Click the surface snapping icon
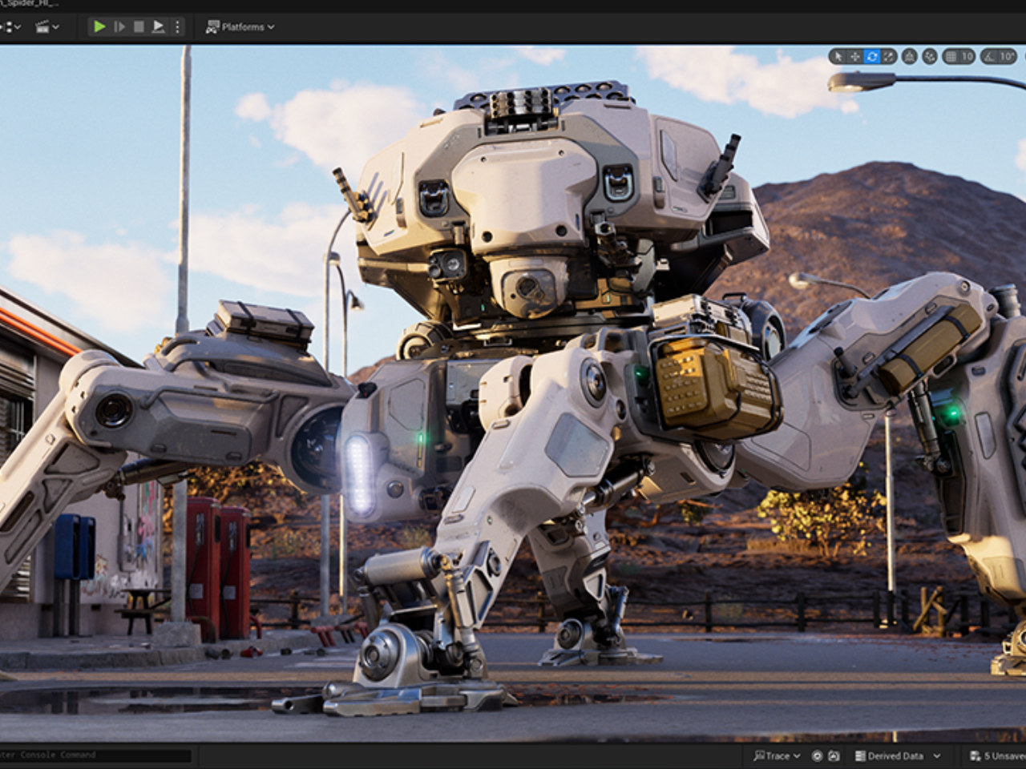Screen dimensions: 1026x769 click(x=930, y=57)
